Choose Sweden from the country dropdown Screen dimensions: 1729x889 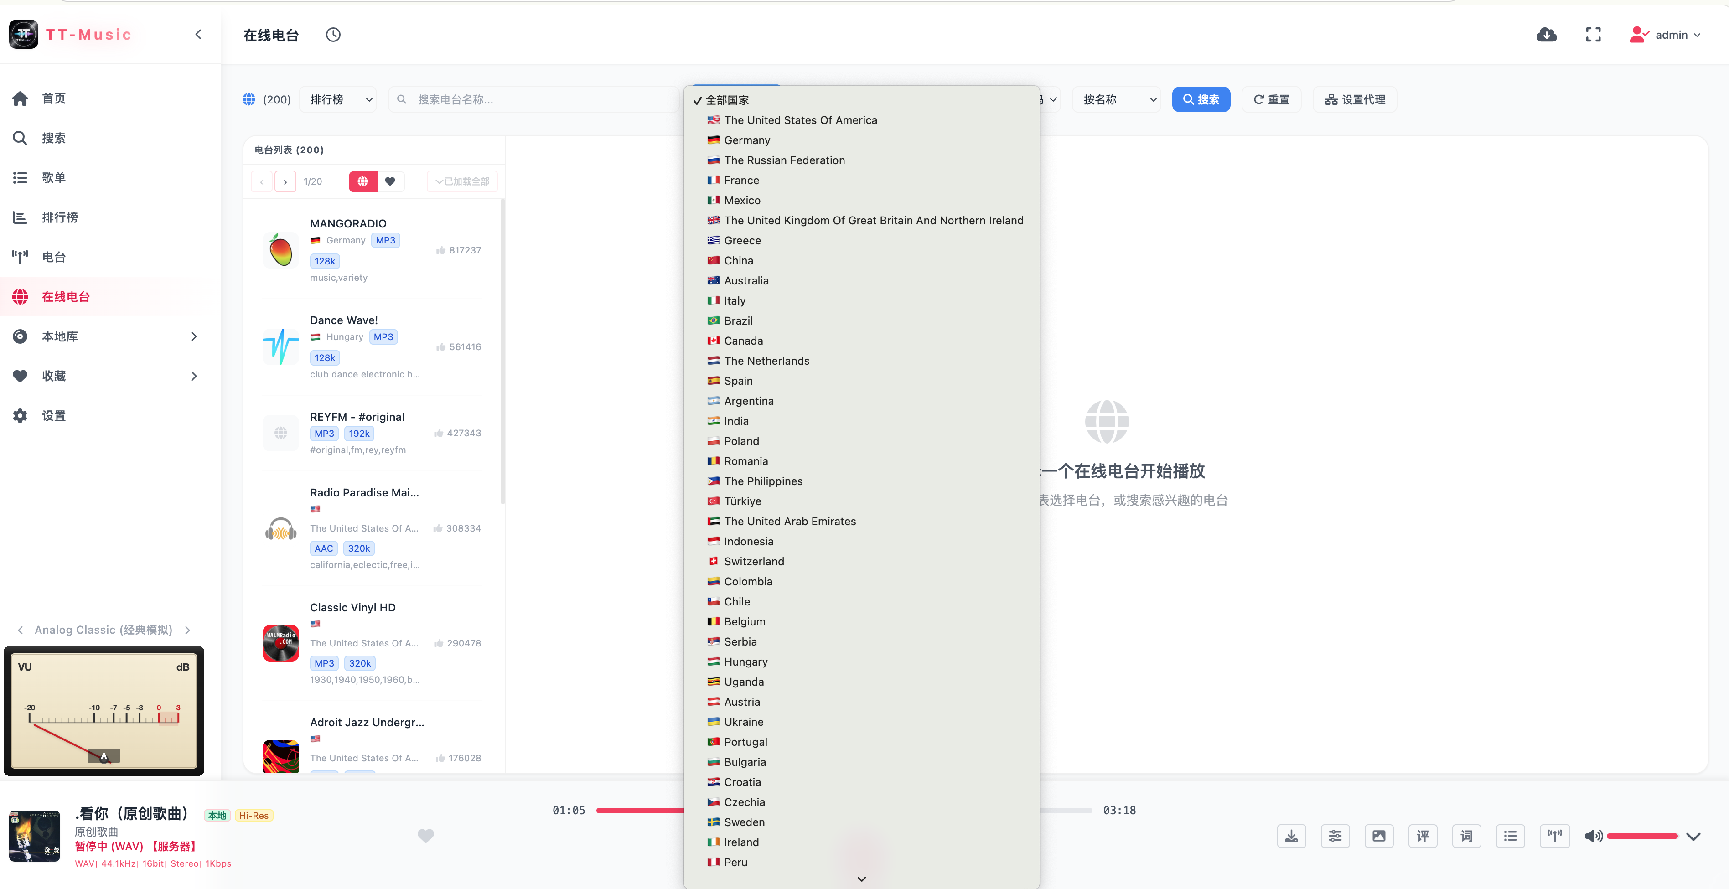pyautogui.click(x=861, y=822)
